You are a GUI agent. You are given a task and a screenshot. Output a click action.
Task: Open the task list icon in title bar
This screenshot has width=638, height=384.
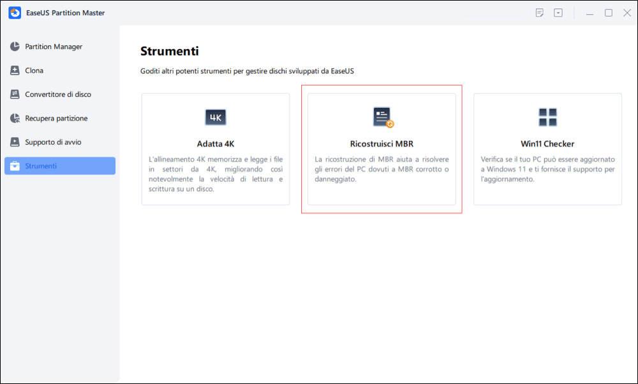coord(540,13)
